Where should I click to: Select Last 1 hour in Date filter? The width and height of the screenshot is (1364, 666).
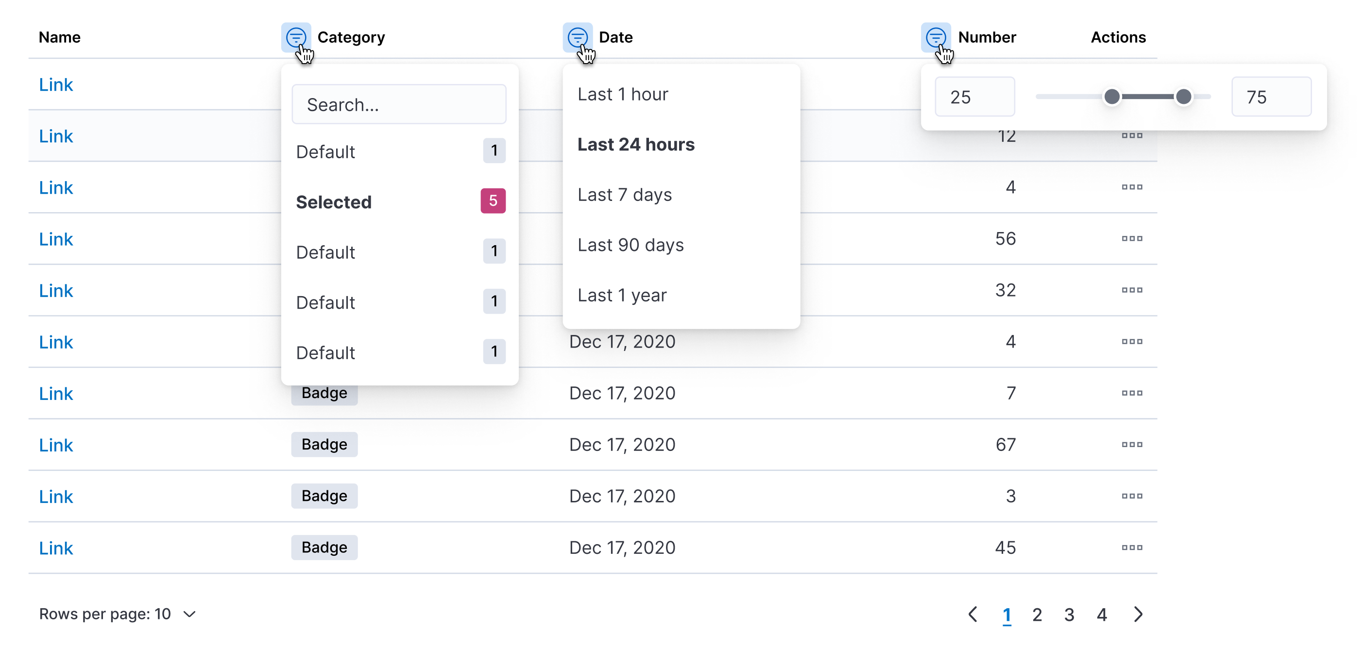pos(623,94)
